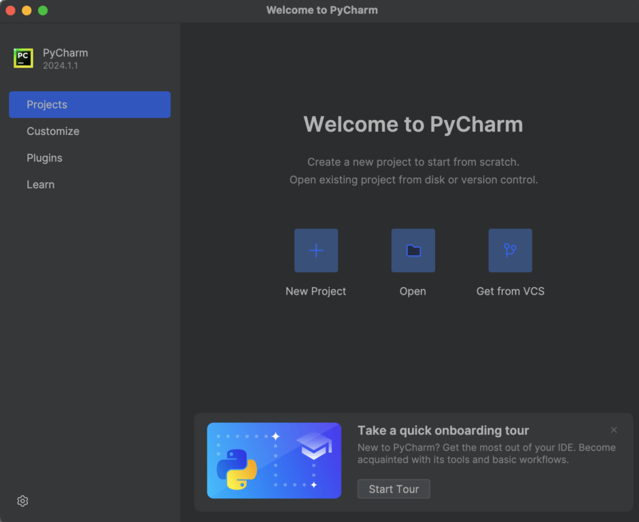
Task: Open settings with the gear icon
Action: 22,500
